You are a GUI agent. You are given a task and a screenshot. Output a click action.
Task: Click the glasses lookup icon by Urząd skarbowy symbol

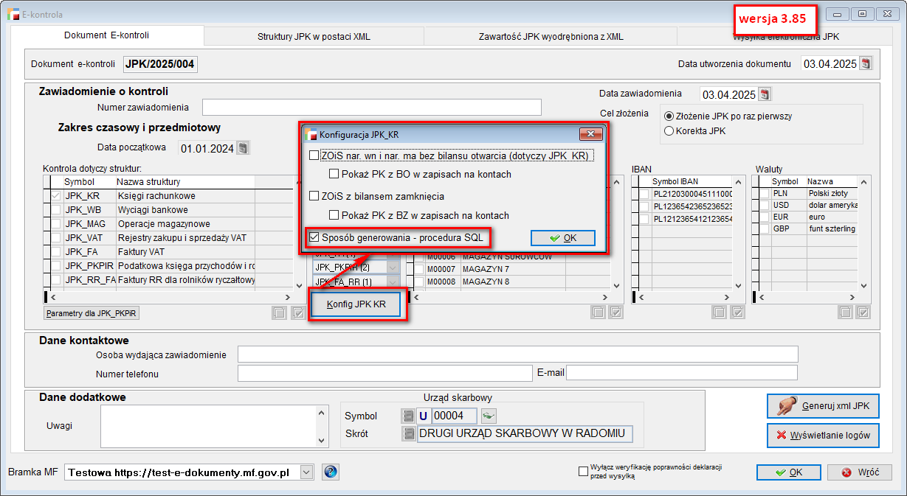489,416
